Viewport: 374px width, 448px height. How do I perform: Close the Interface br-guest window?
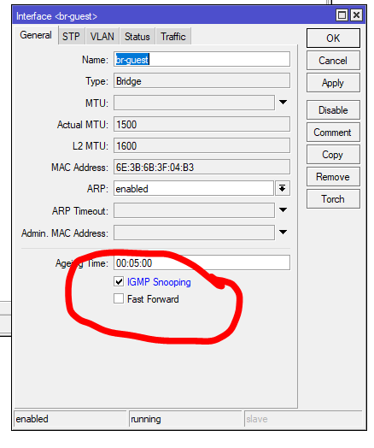click(x=356, y=15)
